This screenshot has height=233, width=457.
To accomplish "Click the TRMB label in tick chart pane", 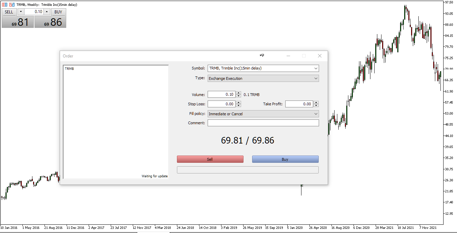I will click(69, 69).
